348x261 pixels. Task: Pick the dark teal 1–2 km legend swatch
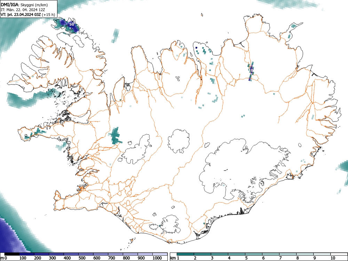185,254
